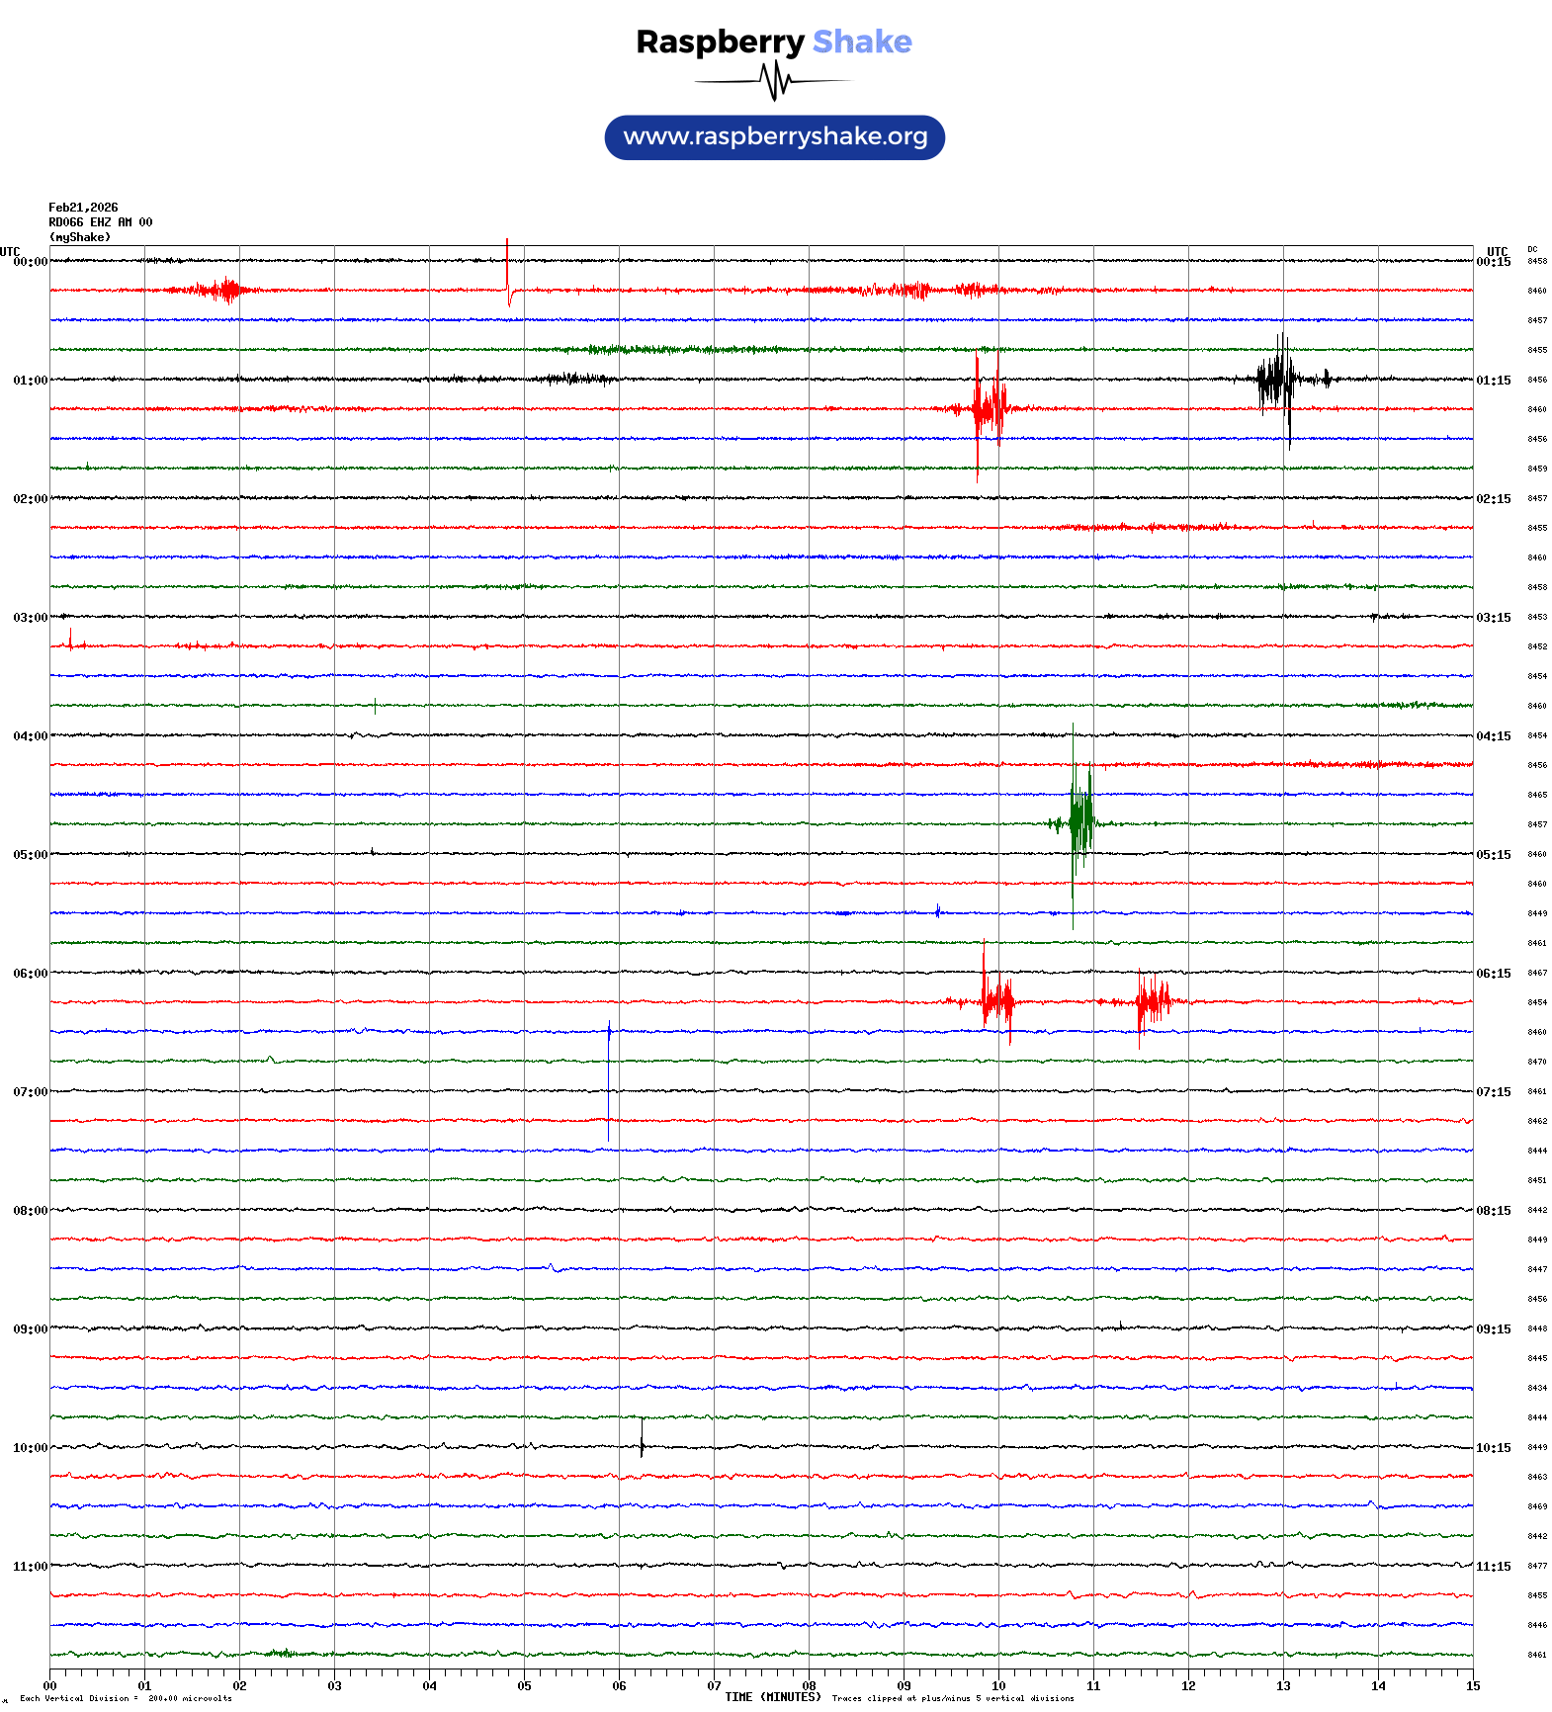Click the Raspberry Shake logo text

(x=773, y=42)
